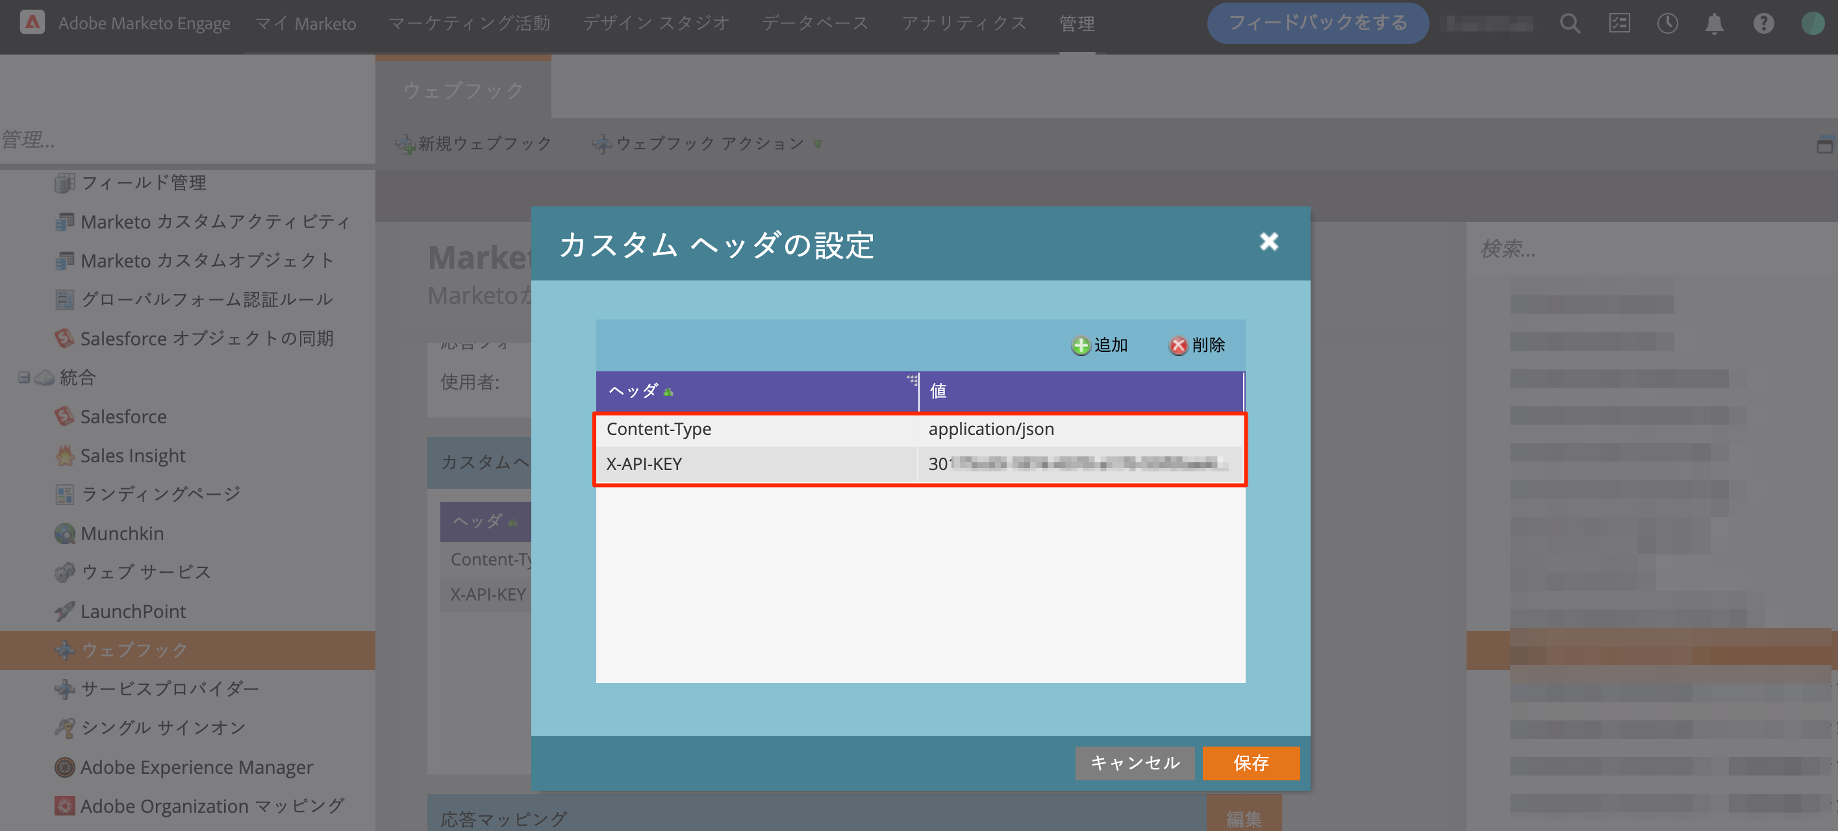Viewport: 1838px width, 831px height.
Task: Sort by the 値 column header
Action: click(x=1080, y=391)
